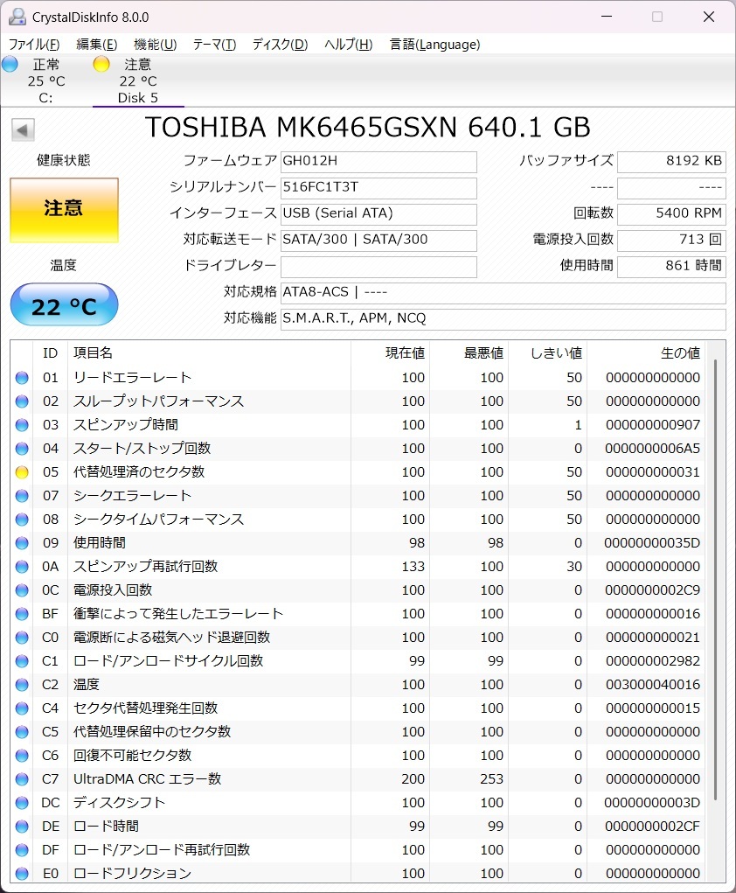Click the SMART list vertical scrollbar

716,580
